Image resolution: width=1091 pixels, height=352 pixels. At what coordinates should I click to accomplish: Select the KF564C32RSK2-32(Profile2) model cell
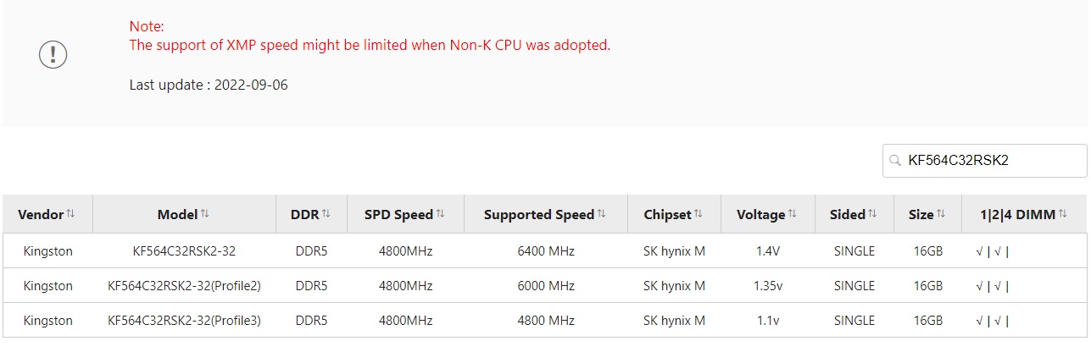[184, 286]
